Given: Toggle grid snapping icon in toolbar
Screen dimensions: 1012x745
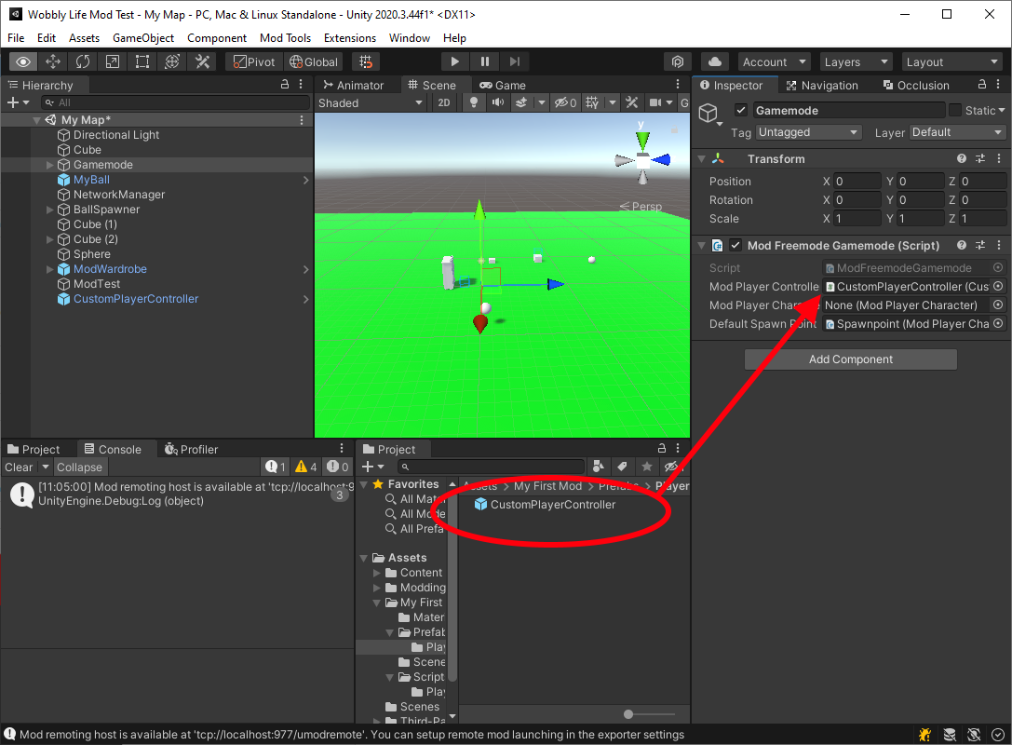Looking at the screenshot, I should 366,62.
